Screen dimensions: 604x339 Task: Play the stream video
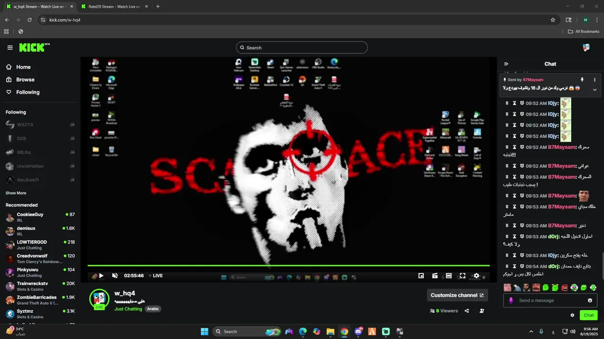[x=101, y=276]
